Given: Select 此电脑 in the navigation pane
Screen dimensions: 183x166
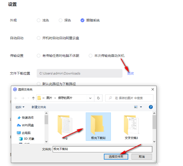Looking at the screenshot, I should pyautogui.click(x=26, y=133).
